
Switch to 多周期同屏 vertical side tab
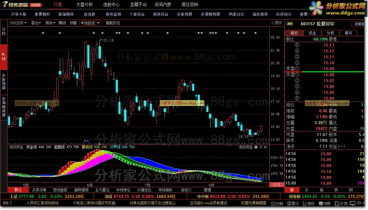4,107
